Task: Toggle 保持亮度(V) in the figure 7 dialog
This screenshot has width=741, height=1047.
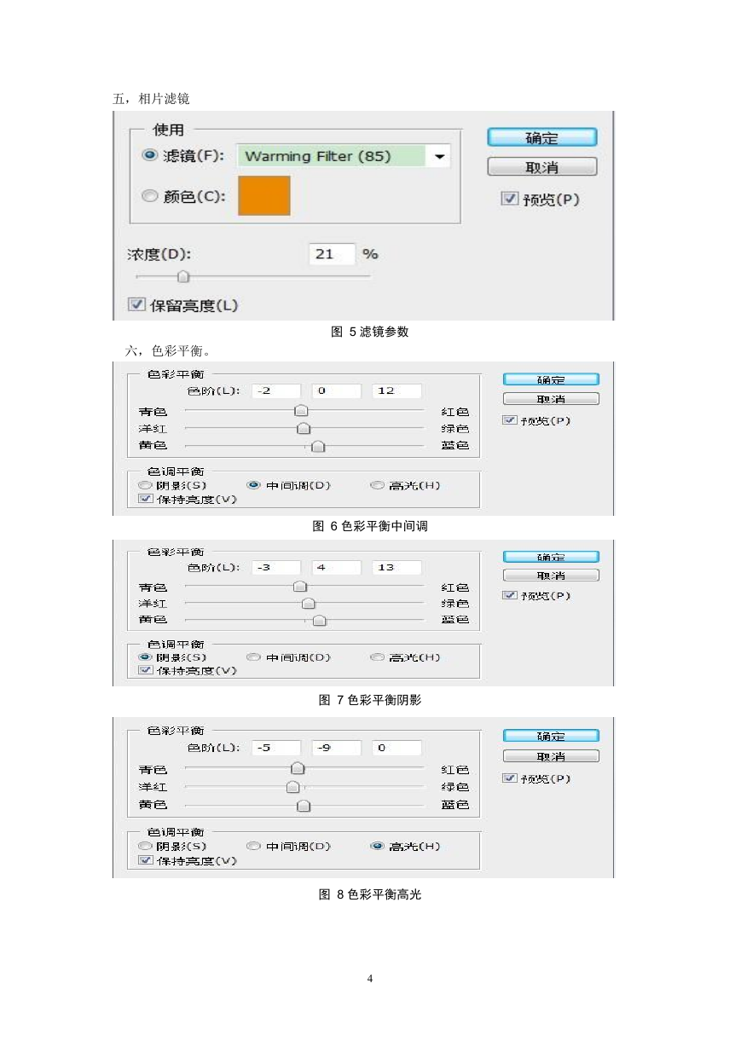Action: tap(145, 670)
